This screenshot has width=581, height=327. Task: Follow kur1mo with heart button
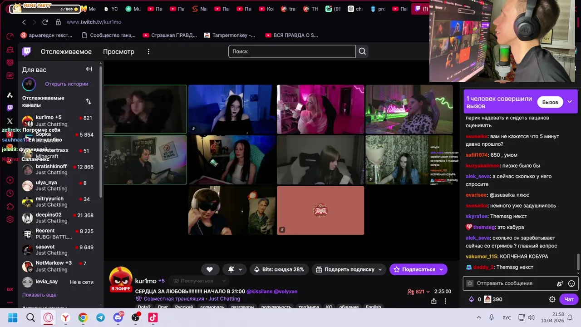(x=210, y=269)
